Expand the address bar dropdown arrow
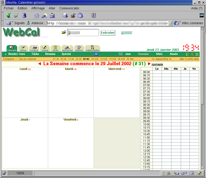206x178 pixels. (170, 23)
